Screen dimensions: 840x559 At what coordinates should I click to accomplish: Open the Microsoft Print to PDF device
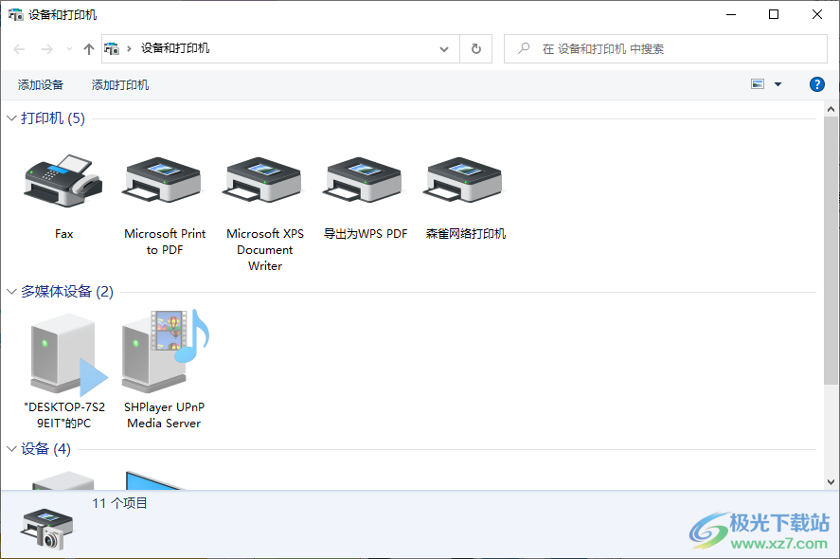click(x=162, y=180)
